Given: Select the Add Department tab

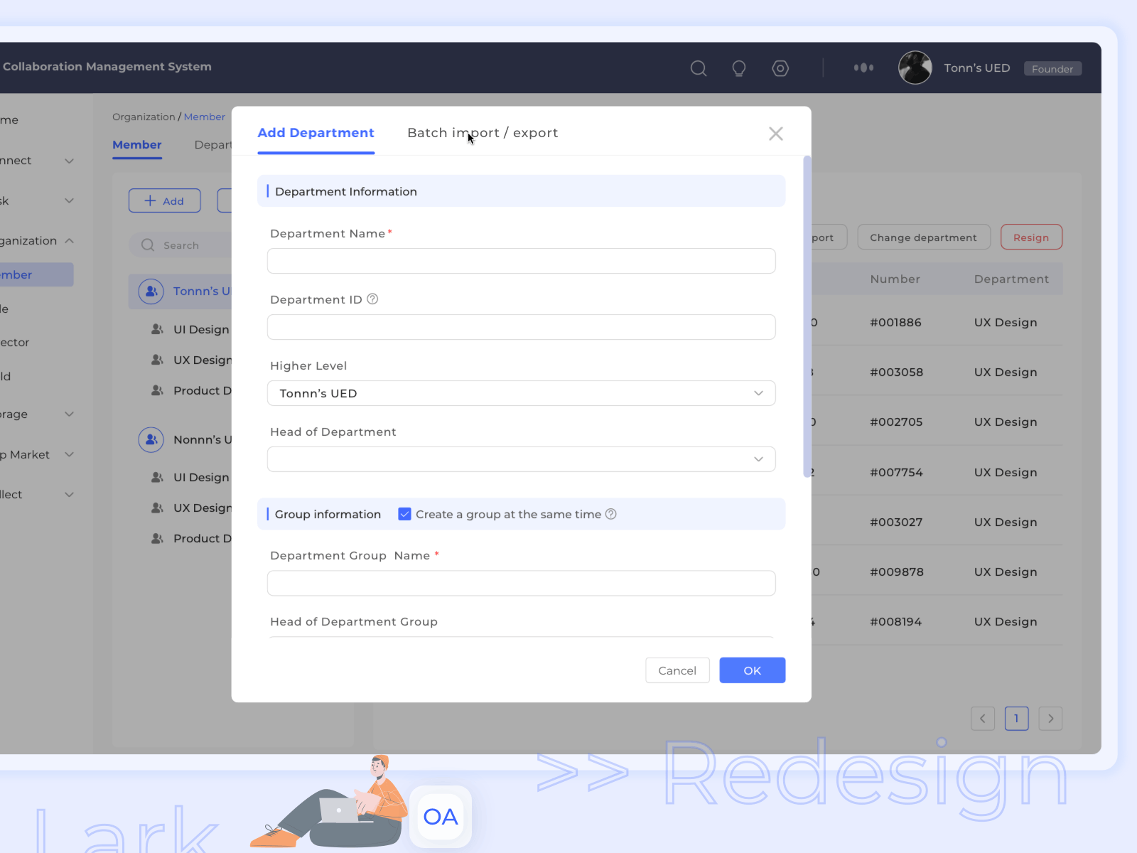Looking at the screenshot, I should point(316,133).
